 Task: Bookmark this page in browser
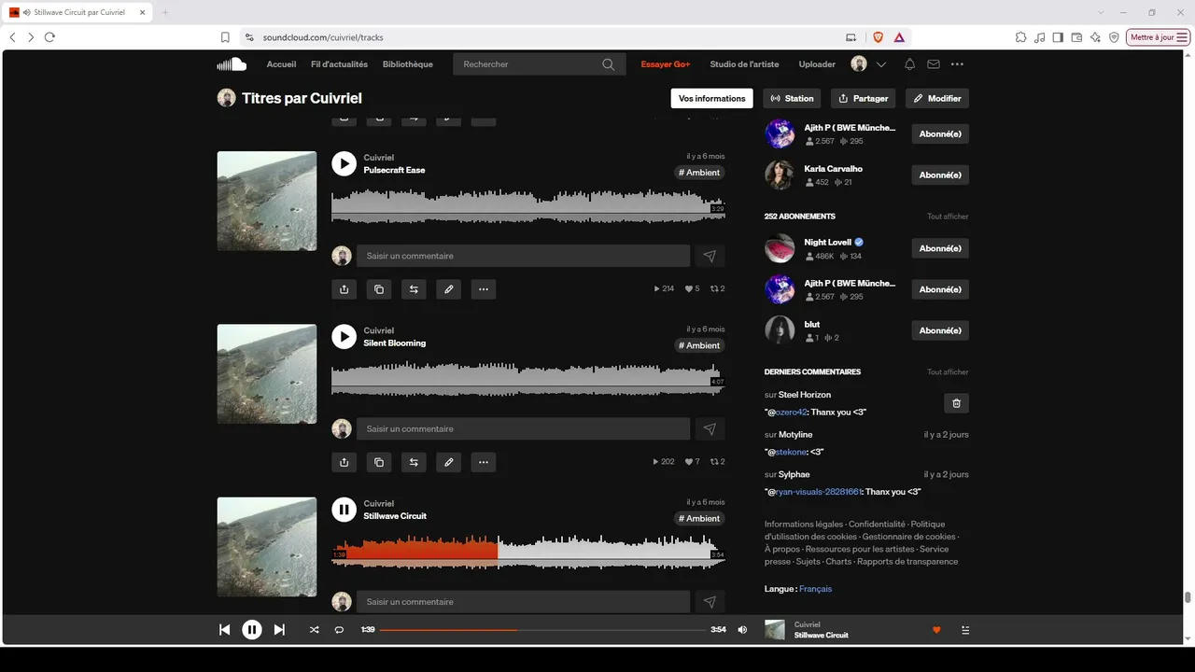point(225,37)
